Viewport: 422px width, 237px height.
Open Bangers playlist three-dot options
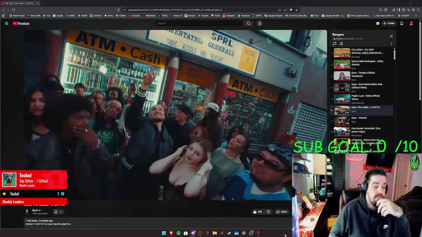pyautogui.click(x=391, y=43)
